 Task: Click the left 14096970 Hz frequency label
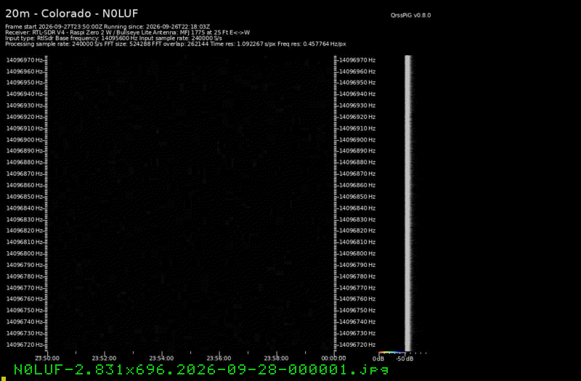tap(25, 60)
